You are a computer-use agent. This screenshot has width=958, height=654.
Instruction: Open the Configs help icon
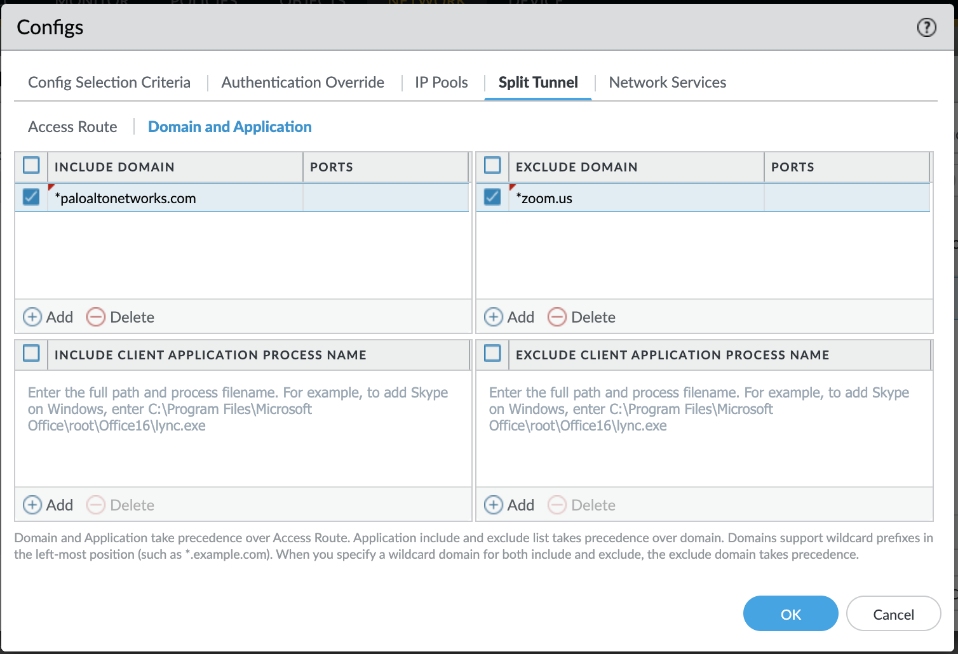click(926, 27)
